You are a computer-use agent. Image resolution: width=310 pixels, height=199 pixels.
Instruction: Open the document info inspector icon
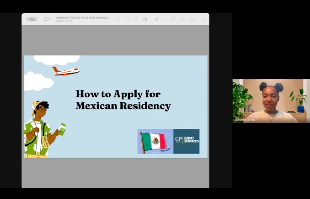[118, 19]
